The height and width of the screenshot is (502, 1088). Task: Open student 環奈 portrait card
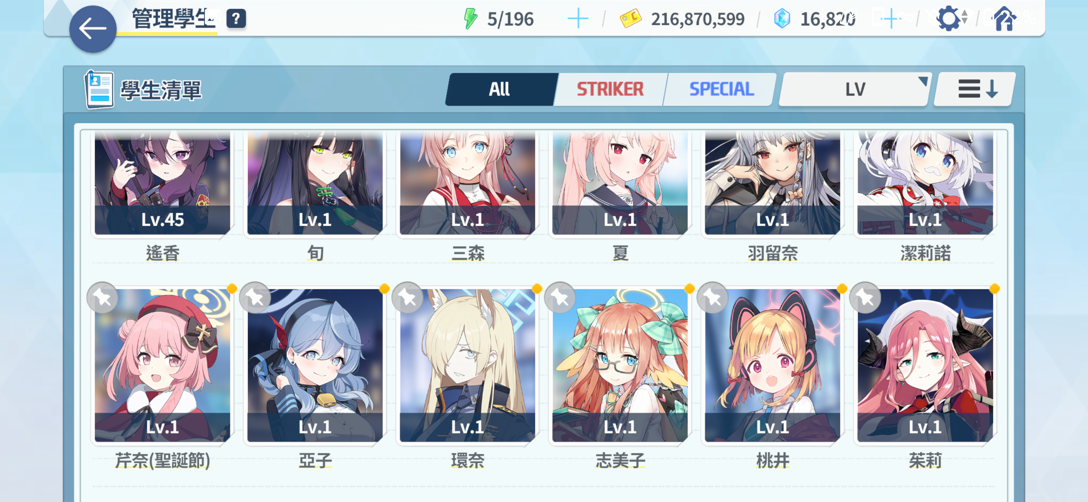coord(468,365)
